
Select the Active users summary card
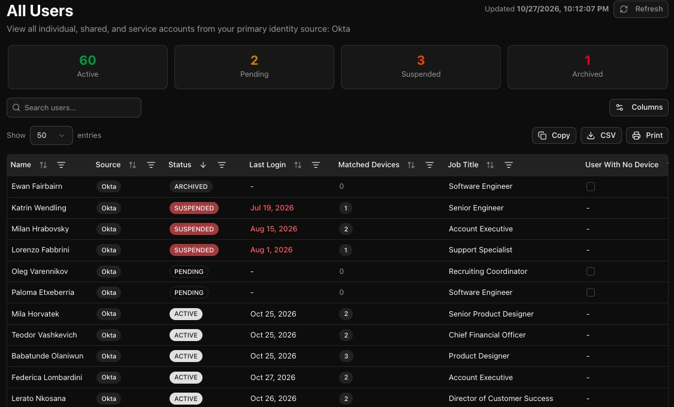[87, 67]
